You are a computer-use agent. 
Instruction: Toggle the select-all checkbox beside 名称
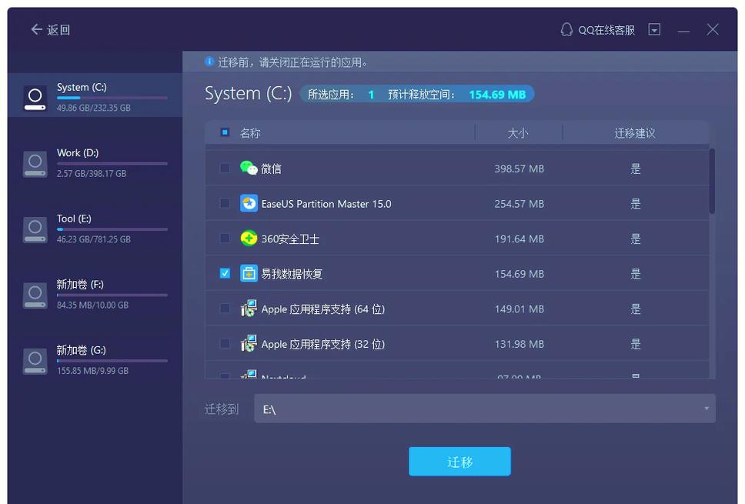(x=226, y=132)
